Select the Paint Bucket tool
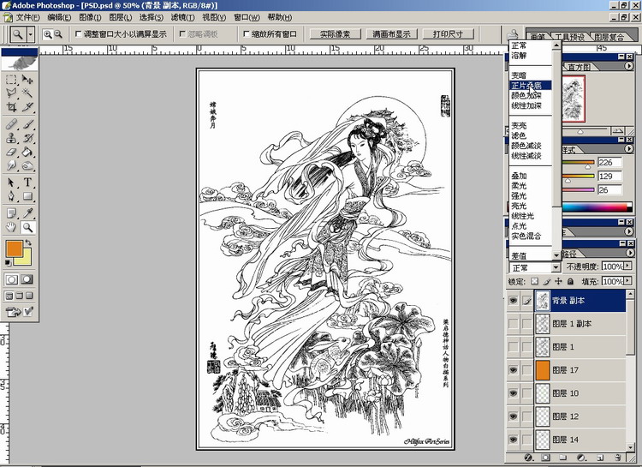This screenshot has width=642, height=467. pos(27,152)
